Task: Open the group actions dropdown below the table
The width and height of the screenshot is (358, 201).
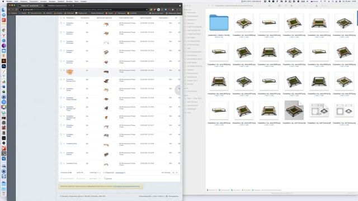Action: tap(95, 179)
